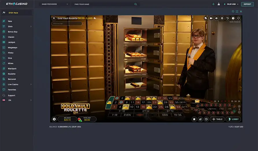Open the game help question icon
Image resolution: width=258 pixels, height=151 pixels.
(233, 18)
